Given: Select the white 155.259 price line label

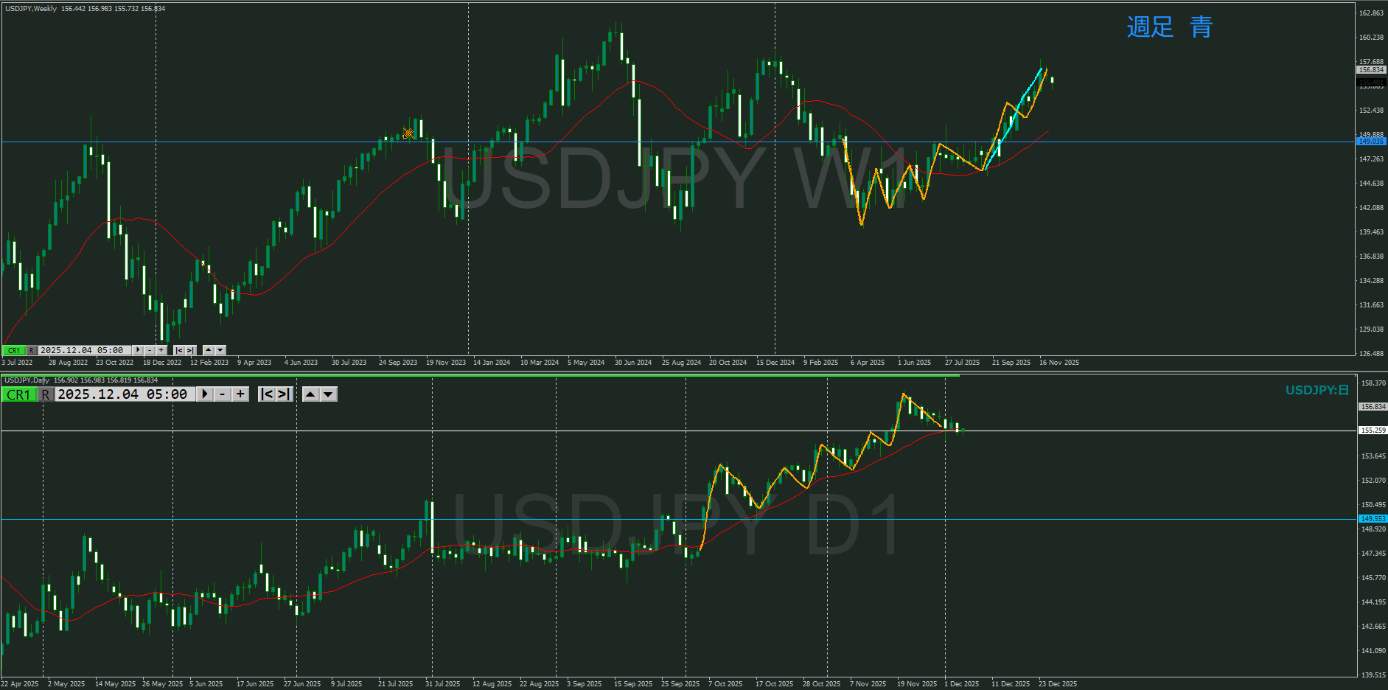Looking at the screenshot, I should 1373,430.
